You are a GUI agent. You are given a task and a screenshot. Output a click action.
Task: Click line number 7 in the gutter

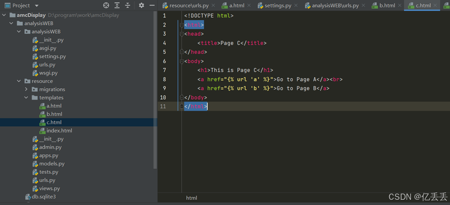[x=164, y=70]
